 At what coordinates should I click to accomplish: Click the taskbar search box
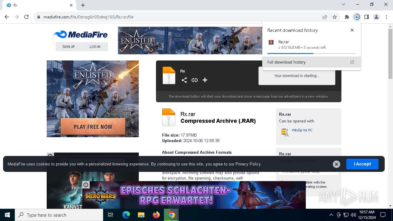pyautogui.click(x=59, y=215)
